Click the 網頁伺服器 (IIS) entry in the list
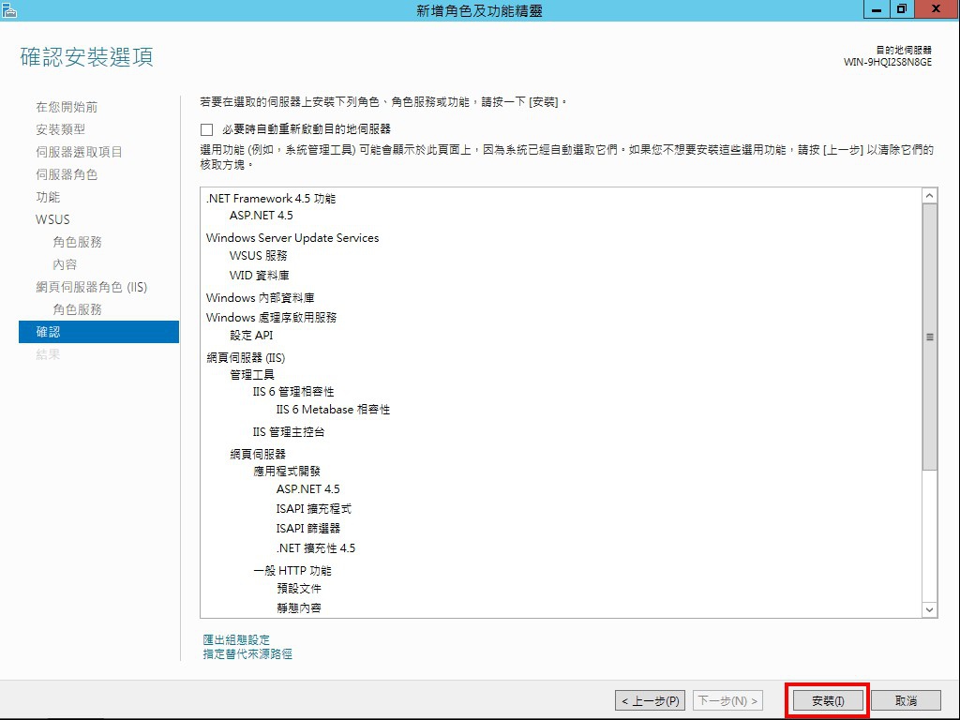Image resolution: width=960 pixels, height=720 pixels. [x=247, y=357]
